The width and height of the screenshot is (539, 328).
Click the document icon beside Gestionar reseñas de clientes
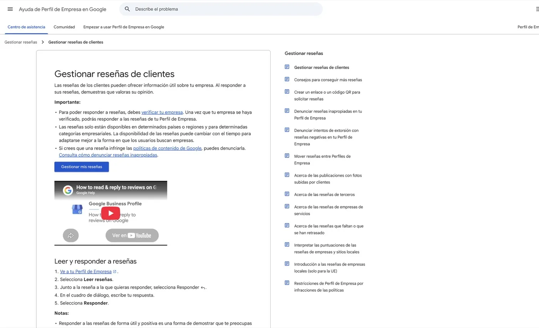click(287, 67)
